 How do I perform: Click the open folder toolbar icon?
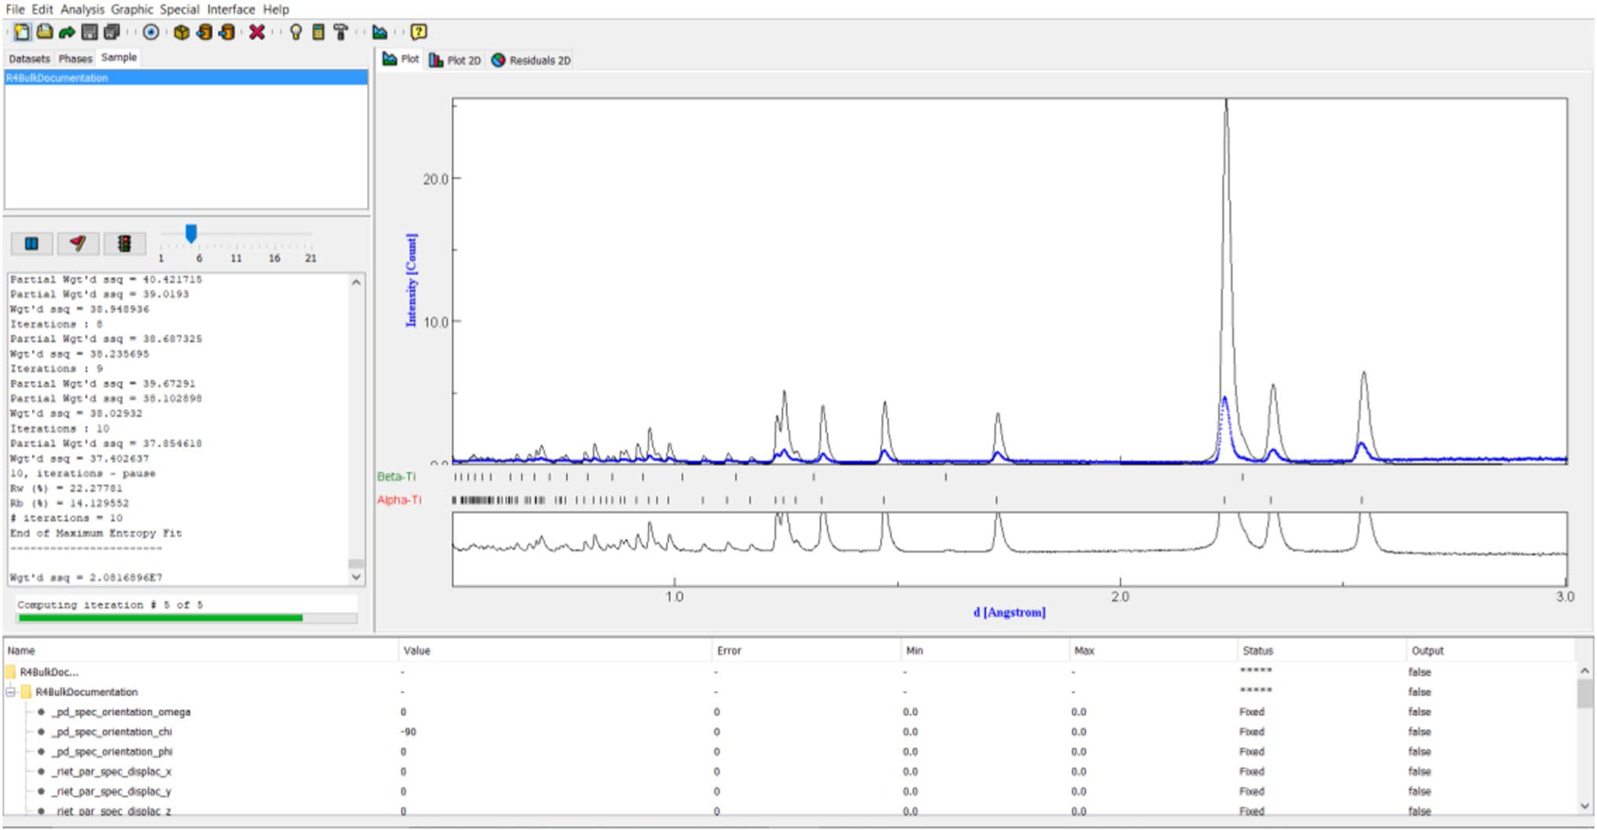point(44,33)
